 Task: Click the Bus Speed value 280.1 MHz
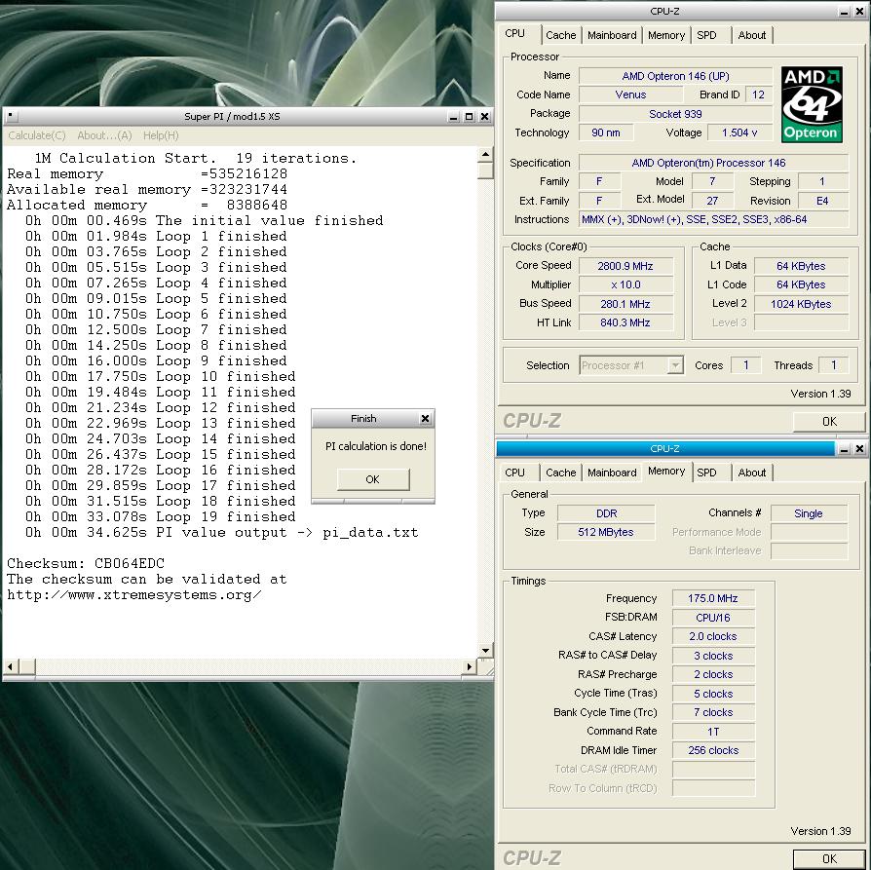(625, 304)
